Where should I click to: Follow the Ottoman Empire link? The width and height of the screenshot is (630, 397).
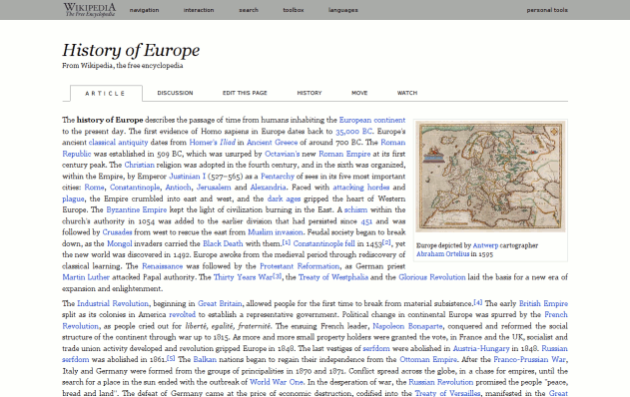pyautogui.click(x=428, y=360)
